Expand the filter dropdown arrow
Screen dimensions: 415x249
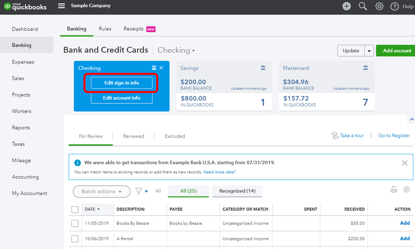click(x=146, y=191)
